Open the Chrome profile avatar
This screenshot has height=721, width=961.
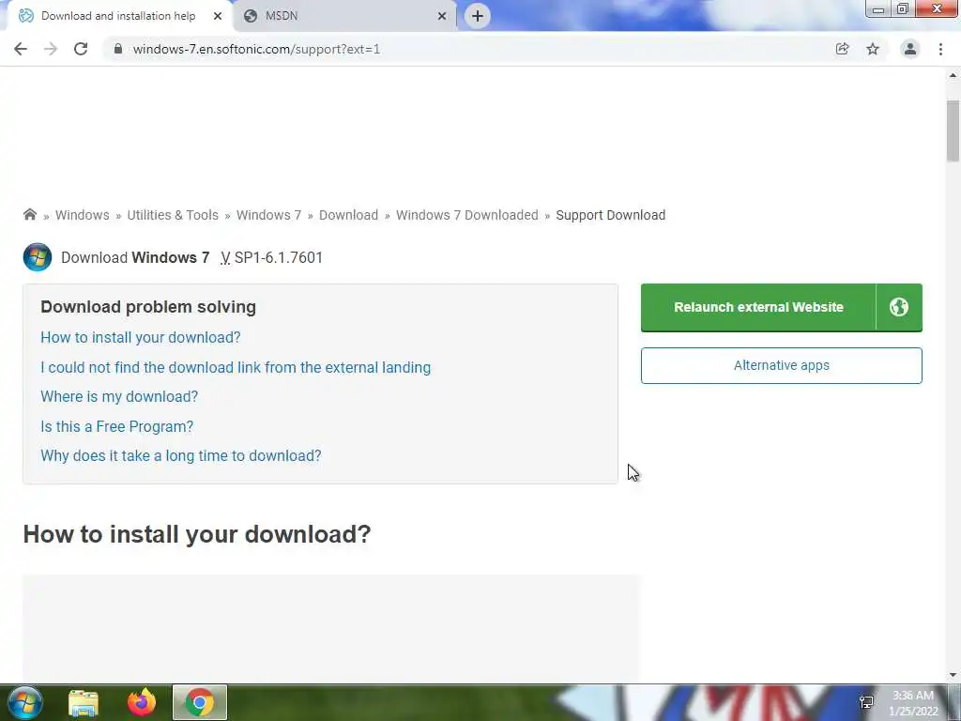(x=910, y=49)
